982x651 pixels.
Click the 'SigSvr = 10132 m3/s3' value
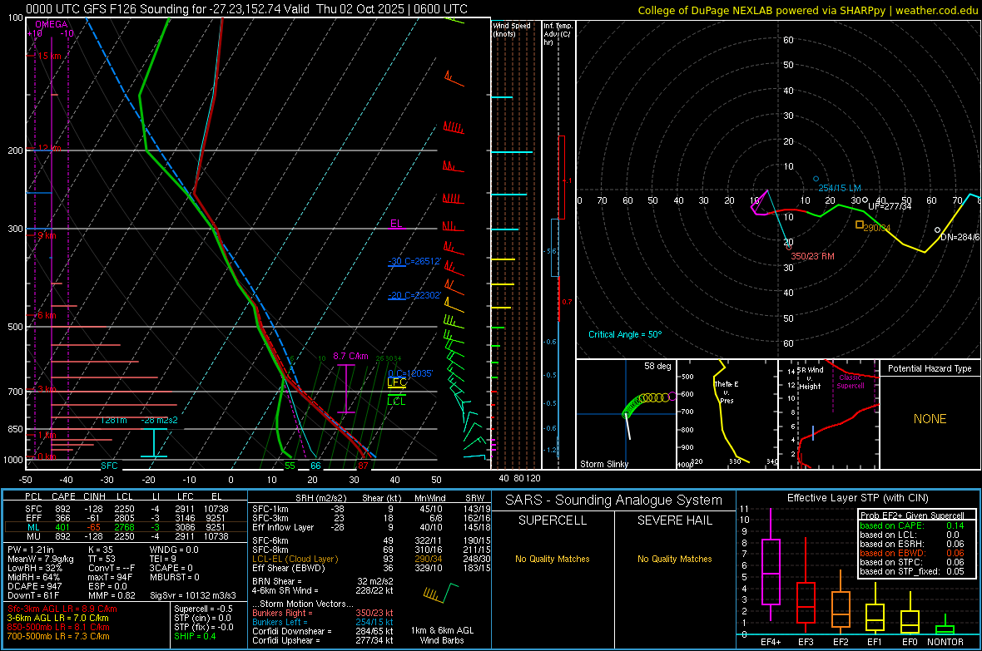coord(193,595)
